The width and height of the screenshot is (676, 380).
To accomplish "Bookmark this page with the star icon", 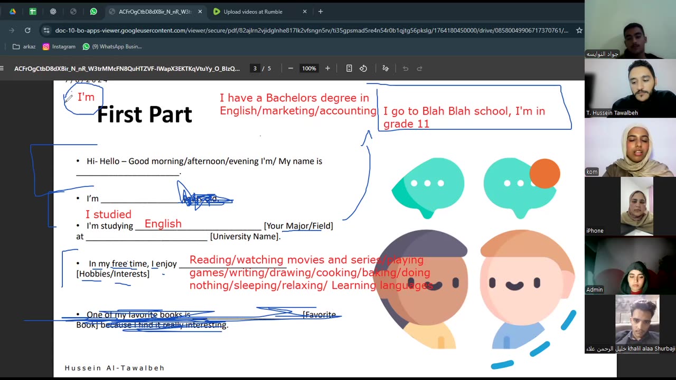I will click(x=579, y=31).
